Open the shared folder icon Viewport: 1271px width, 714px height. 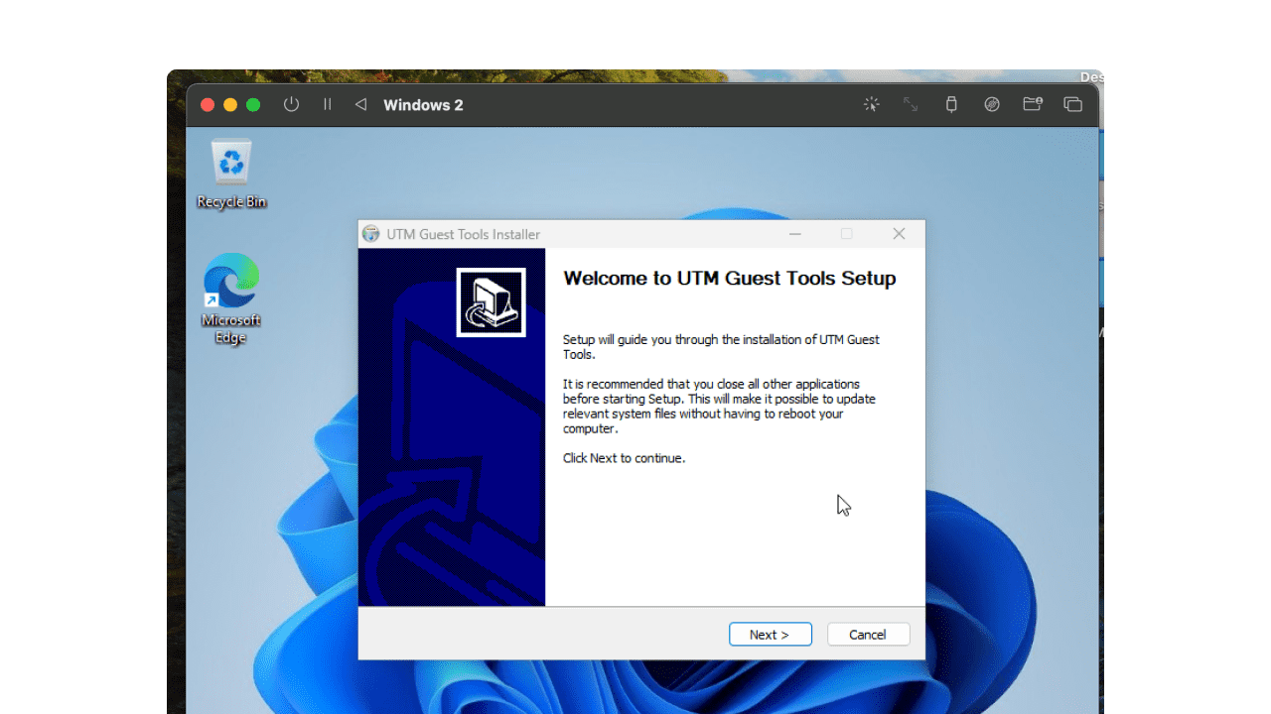tap(1033, 104)
